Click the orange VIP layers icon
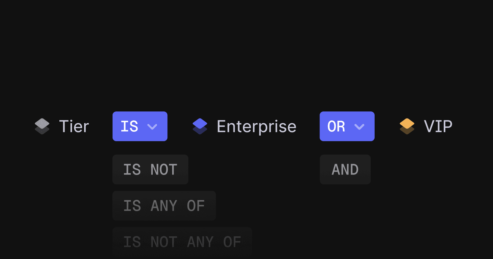Viewport: 493px width, 259px height. point(407,126)
